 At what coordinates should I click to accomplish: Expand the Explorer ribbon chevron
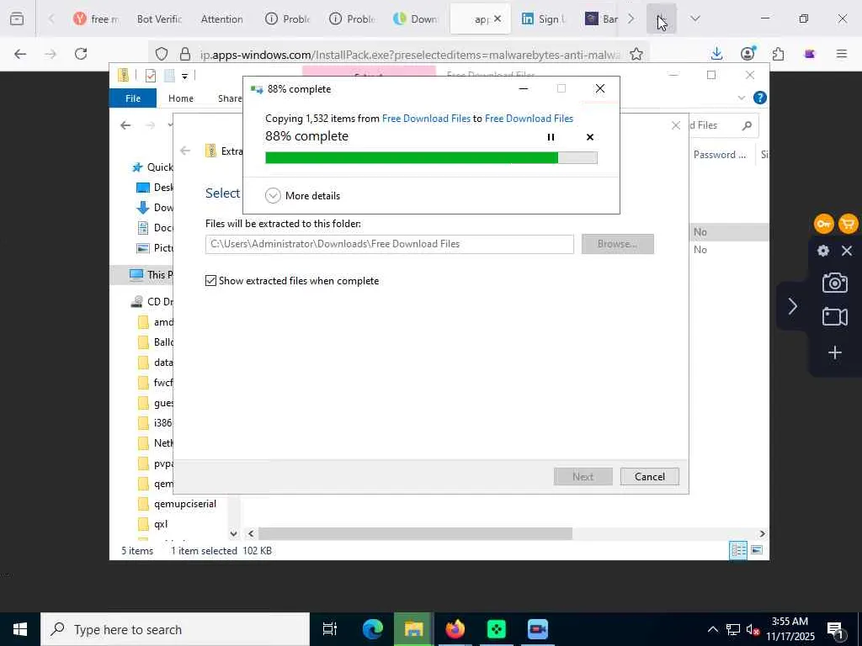click(741, 98)
